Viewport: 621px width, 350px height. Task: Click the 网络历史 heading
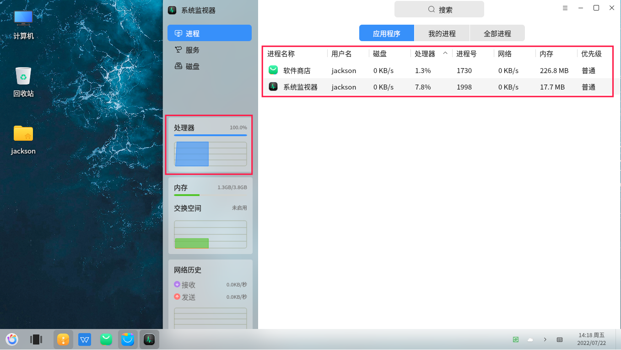[x=188, y=270]
